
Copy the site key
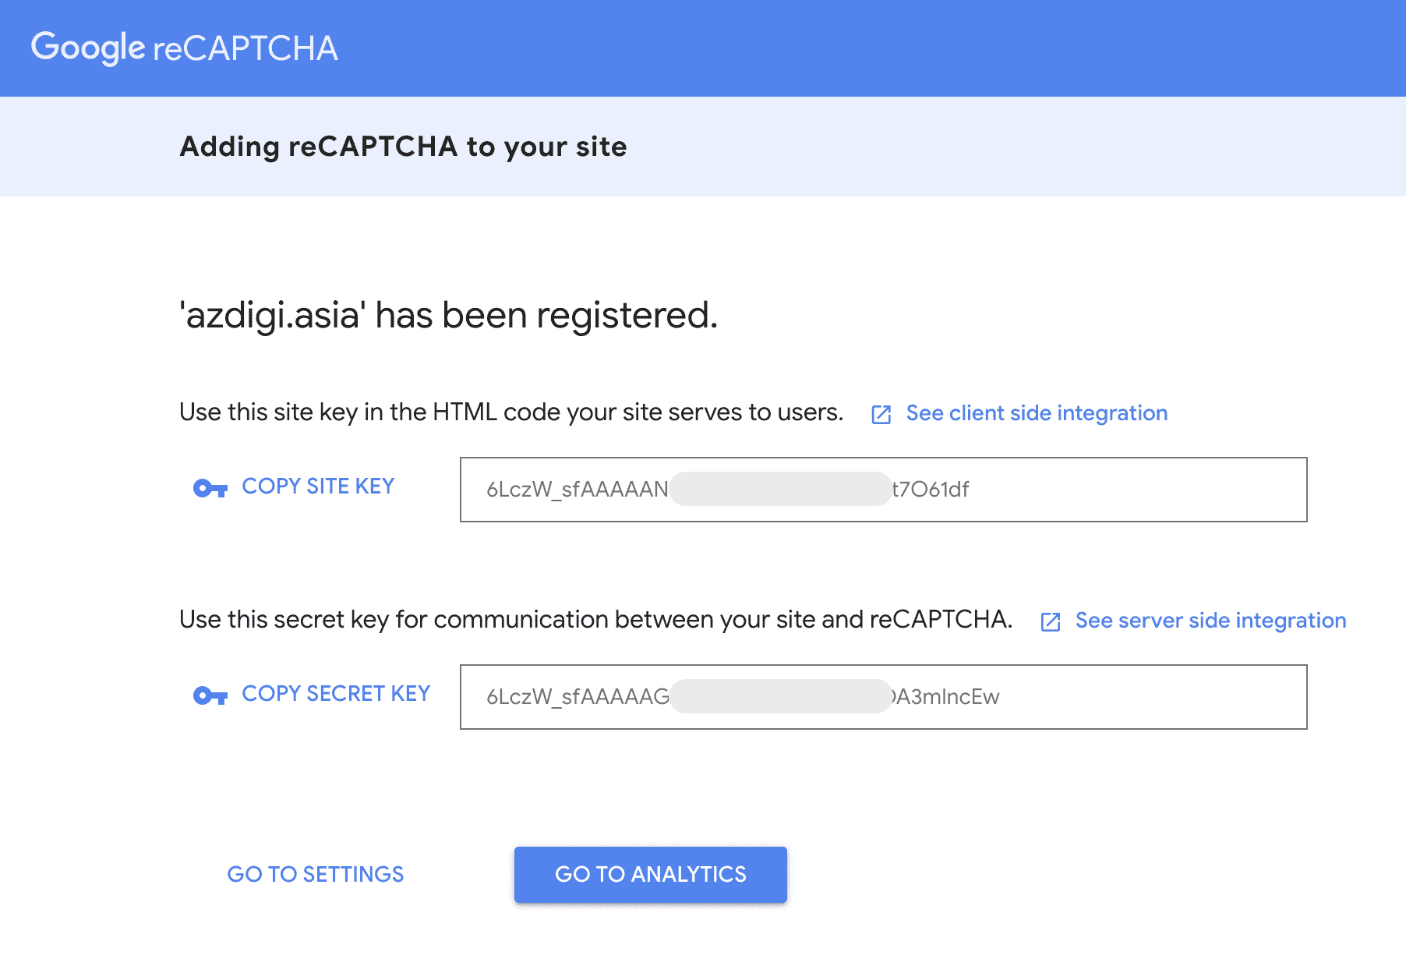coord(317,486)
